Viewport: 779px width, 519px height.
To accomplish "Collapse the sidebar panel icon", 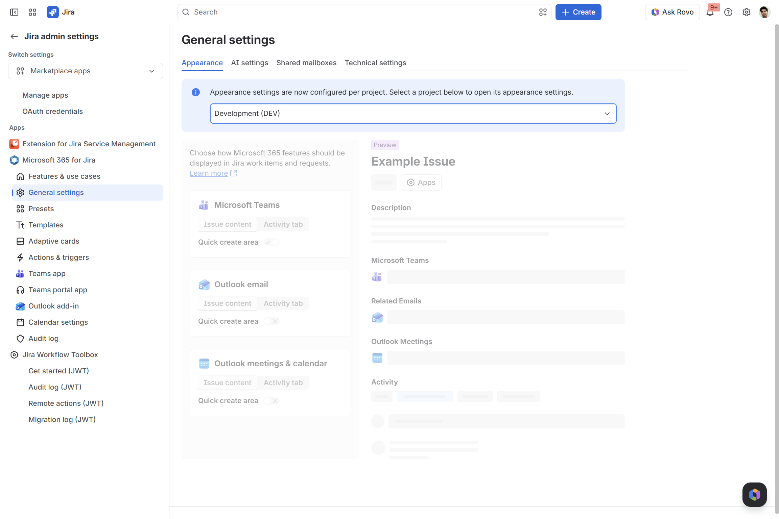I will coord(14,12).
